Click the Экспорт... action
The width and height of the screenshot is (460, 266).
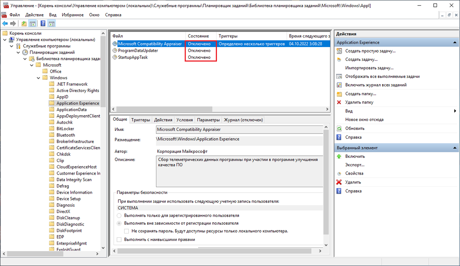(x=355, y=165)
